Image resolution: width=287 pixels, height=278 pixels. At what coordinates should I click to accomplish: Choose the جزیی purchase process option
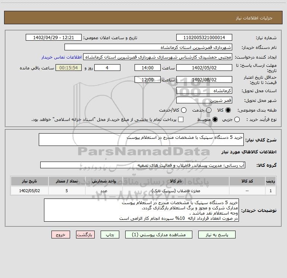(x=237, y=119)
